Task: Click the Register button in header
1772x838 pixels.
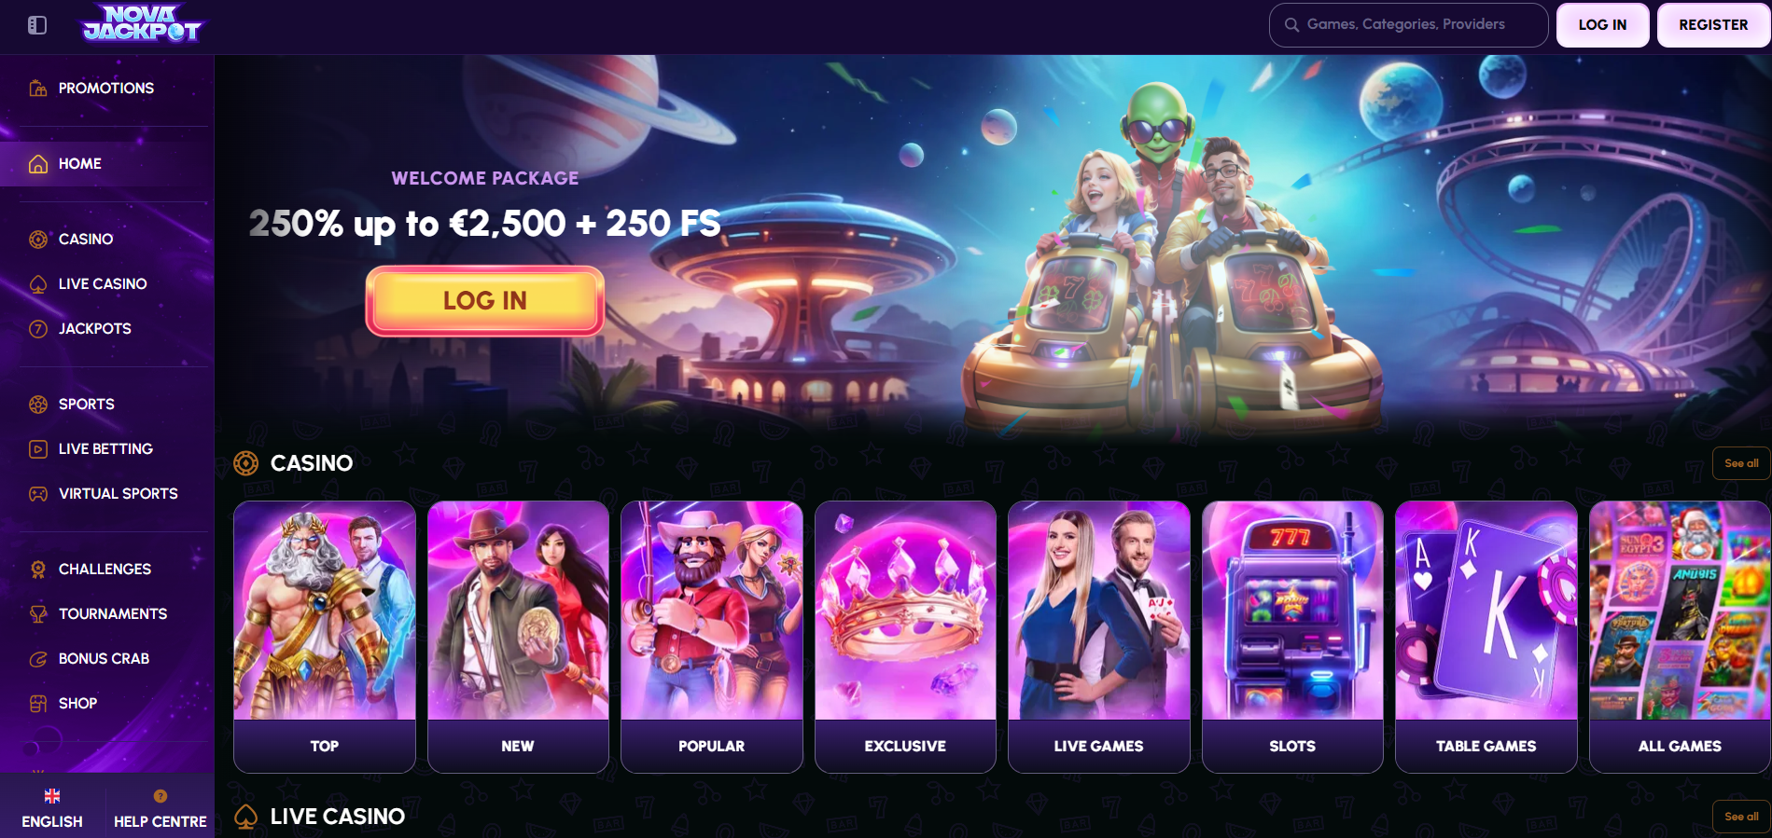Action: (1713, 25)
